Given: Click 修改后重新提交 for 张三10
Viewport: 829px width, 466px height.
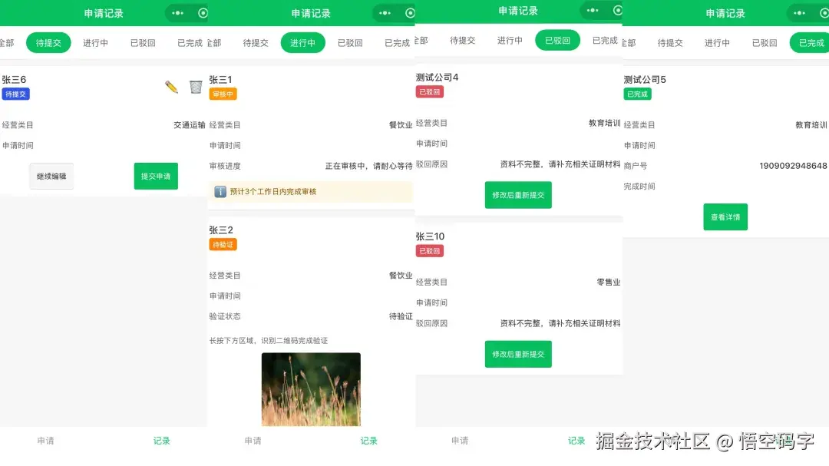Looking at the screenshot, I should pos(518,354).
